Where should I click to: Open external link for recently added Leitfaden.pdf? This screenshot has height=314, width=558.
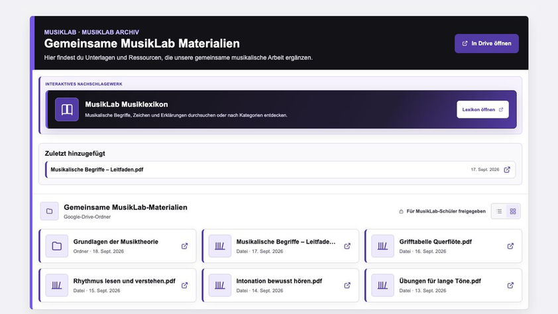click(x=507, y=170)
